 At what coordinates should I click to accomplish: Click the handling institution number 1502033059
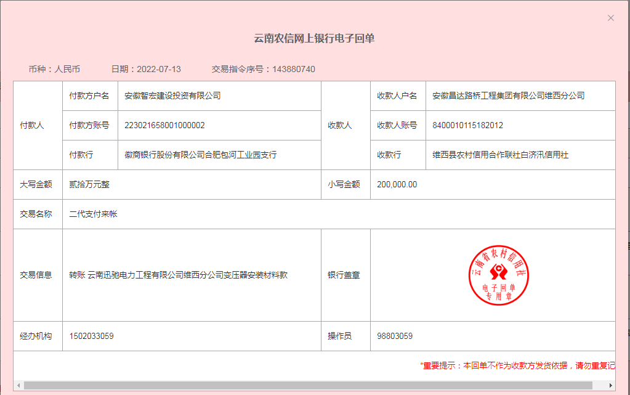pos(91,336)
